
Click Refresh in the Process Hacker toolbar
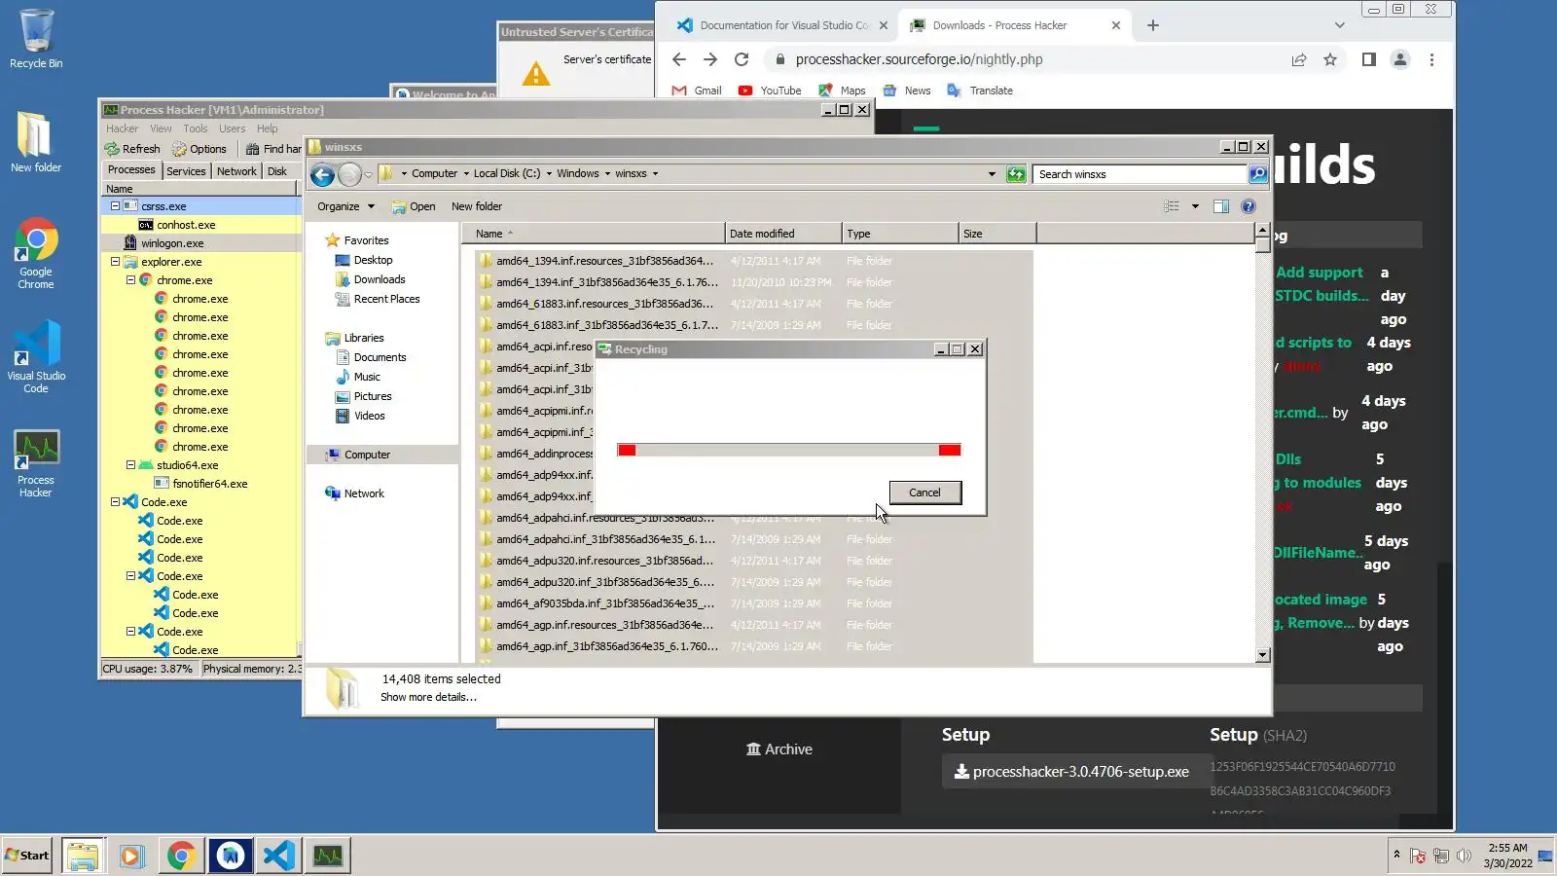132,149
